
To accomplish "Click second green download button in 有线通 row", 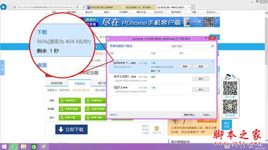I will point(95,109).
